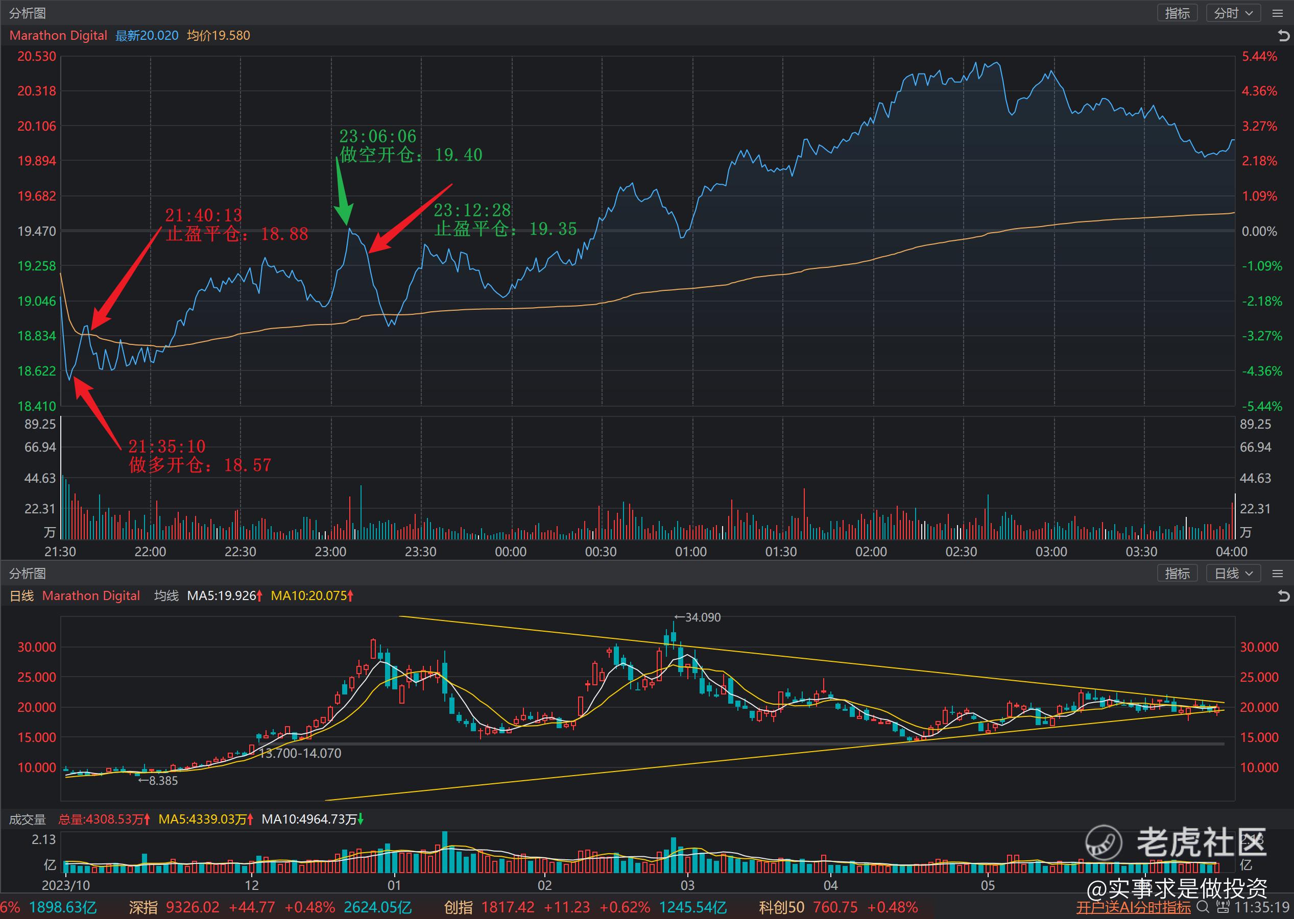Click the undo arrow beside the MA legend
Screen dimensions: 1294x919
point(1284,596)
